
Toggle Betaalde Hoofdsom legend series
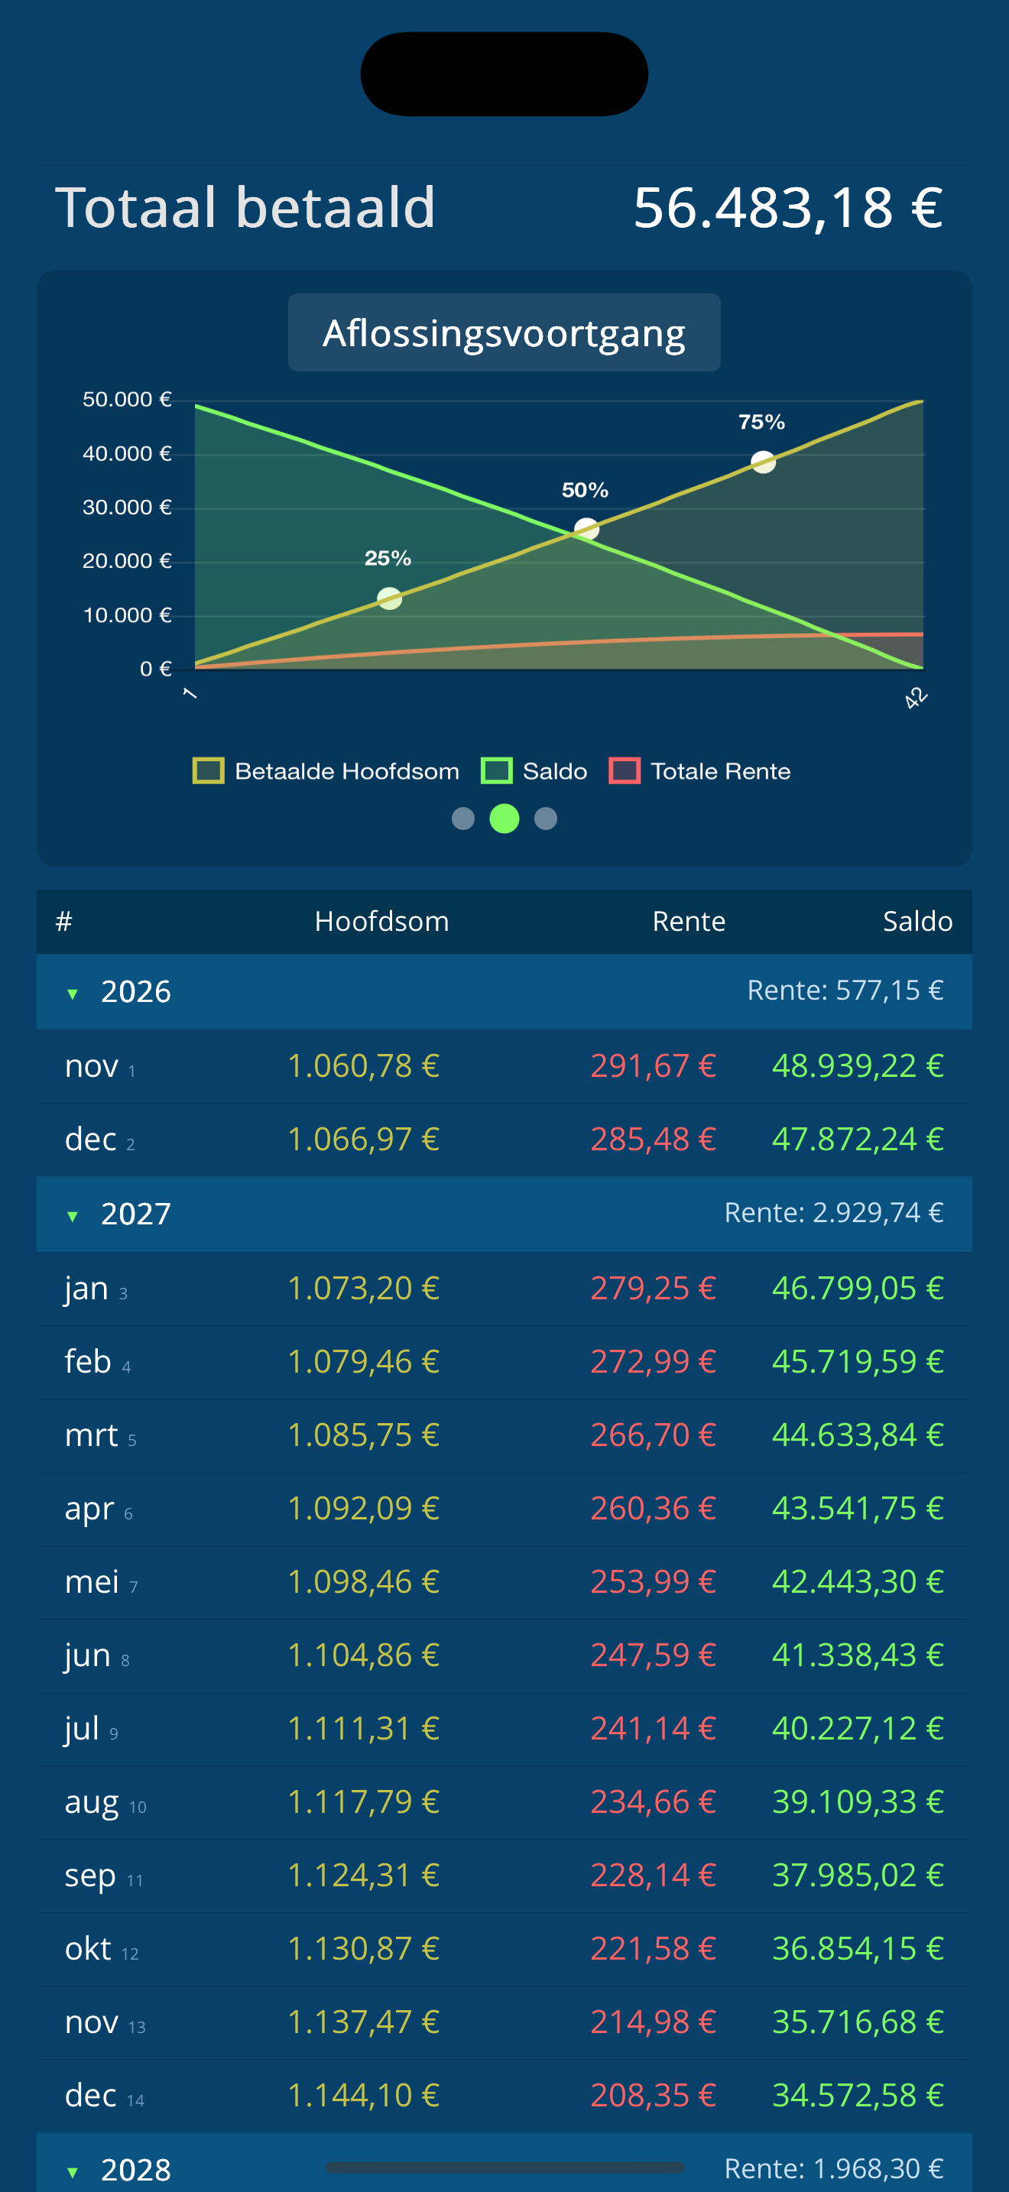pyautogui.click(x=326, y=771)
